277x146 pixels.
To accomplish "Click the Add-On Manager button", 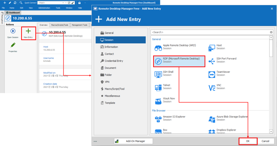I will pos(133,141).
